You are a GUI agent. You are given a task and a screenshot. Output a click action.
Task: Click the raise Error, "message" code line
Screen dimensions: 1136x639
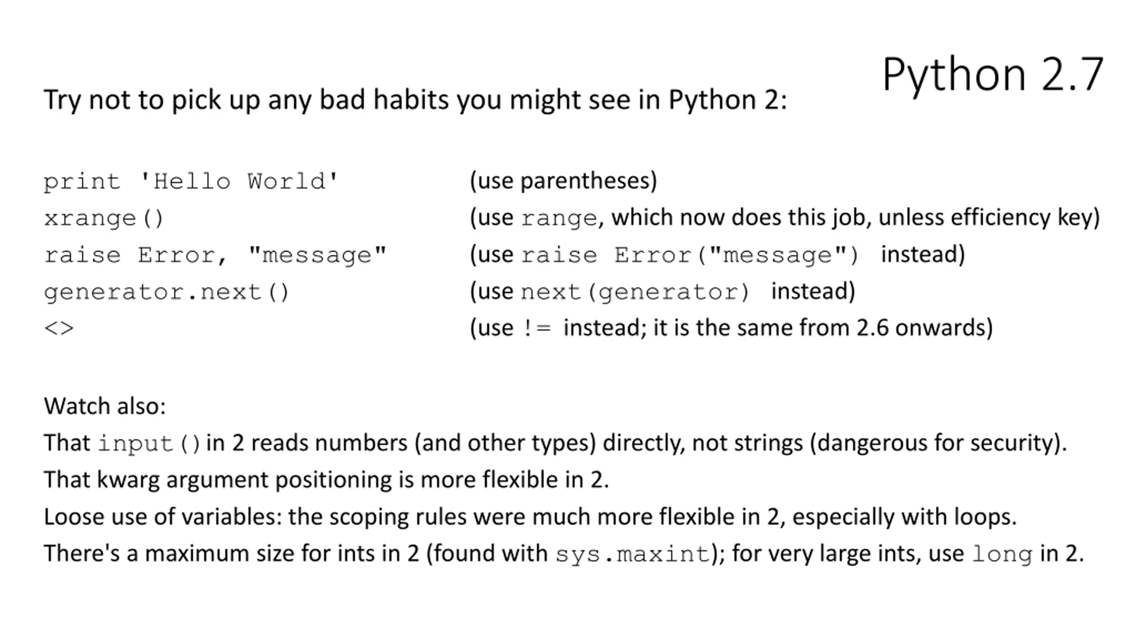click(x=215, y=255)
